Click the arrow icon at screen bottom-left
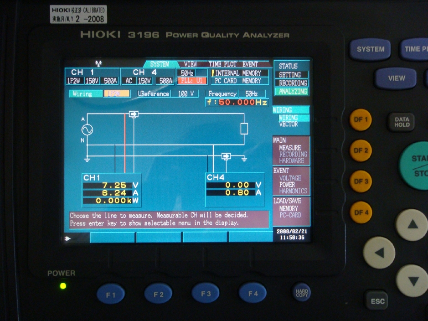Image resolution: width=428 pixels, height=321 pixels. pyautogui.click(x=67, y=238)
